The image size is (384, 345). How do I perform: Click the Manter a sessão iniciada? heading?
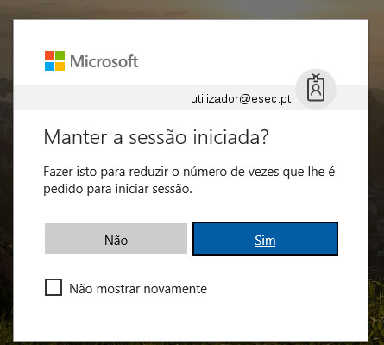[x=156, y=137]
